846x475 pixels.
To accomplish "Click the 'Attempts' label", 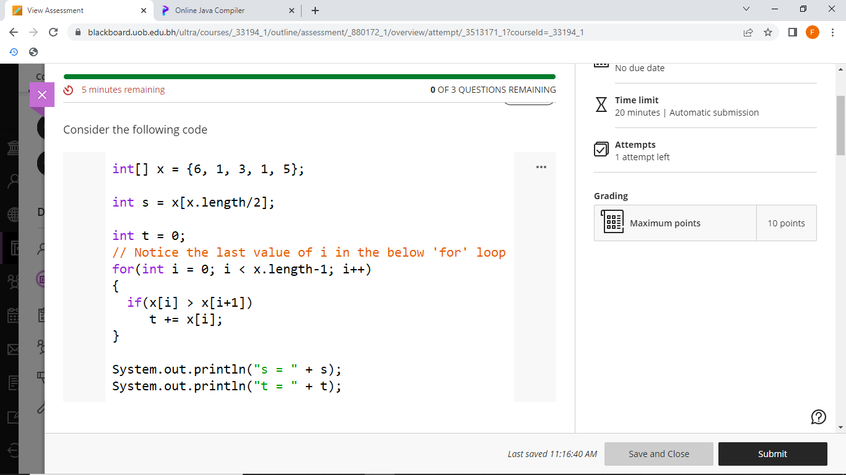I will click(x=635, y=145).
